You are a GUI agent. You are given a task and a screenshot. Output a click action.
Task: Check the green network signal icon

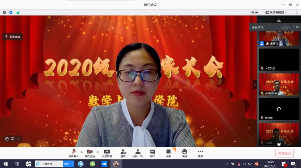point(17,12)
